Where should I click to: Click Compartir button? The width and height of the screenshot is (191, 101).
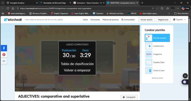coord(129,97)
